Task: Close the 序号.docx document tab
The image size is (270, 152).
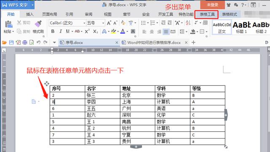Action: 117,42
